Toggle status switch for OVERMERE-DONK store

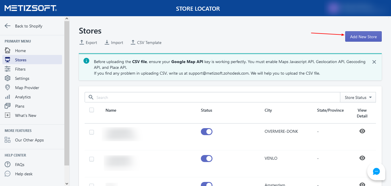click(x=207, y=132)
